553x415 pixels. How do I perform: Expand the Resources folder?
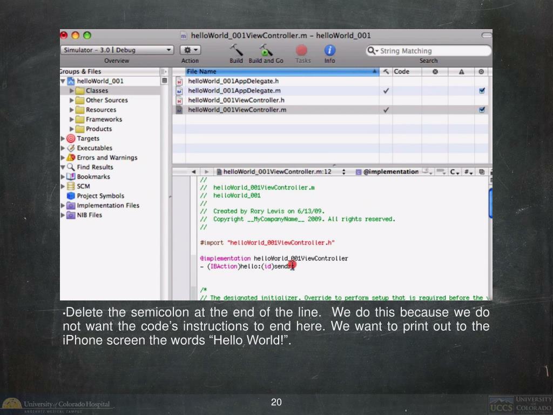pos(72,110)
